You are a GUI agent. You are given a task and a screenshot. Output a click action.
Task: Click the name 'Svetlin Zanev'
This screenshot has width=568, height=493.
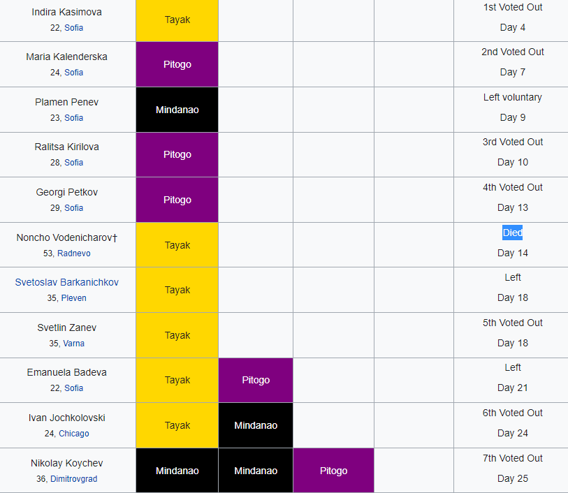coord(66,328)
